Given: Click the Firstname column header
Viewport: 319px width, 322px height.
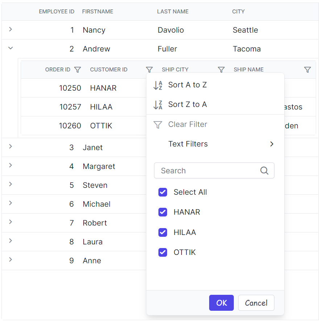Looking at the screenshot, I should point(98,12).
